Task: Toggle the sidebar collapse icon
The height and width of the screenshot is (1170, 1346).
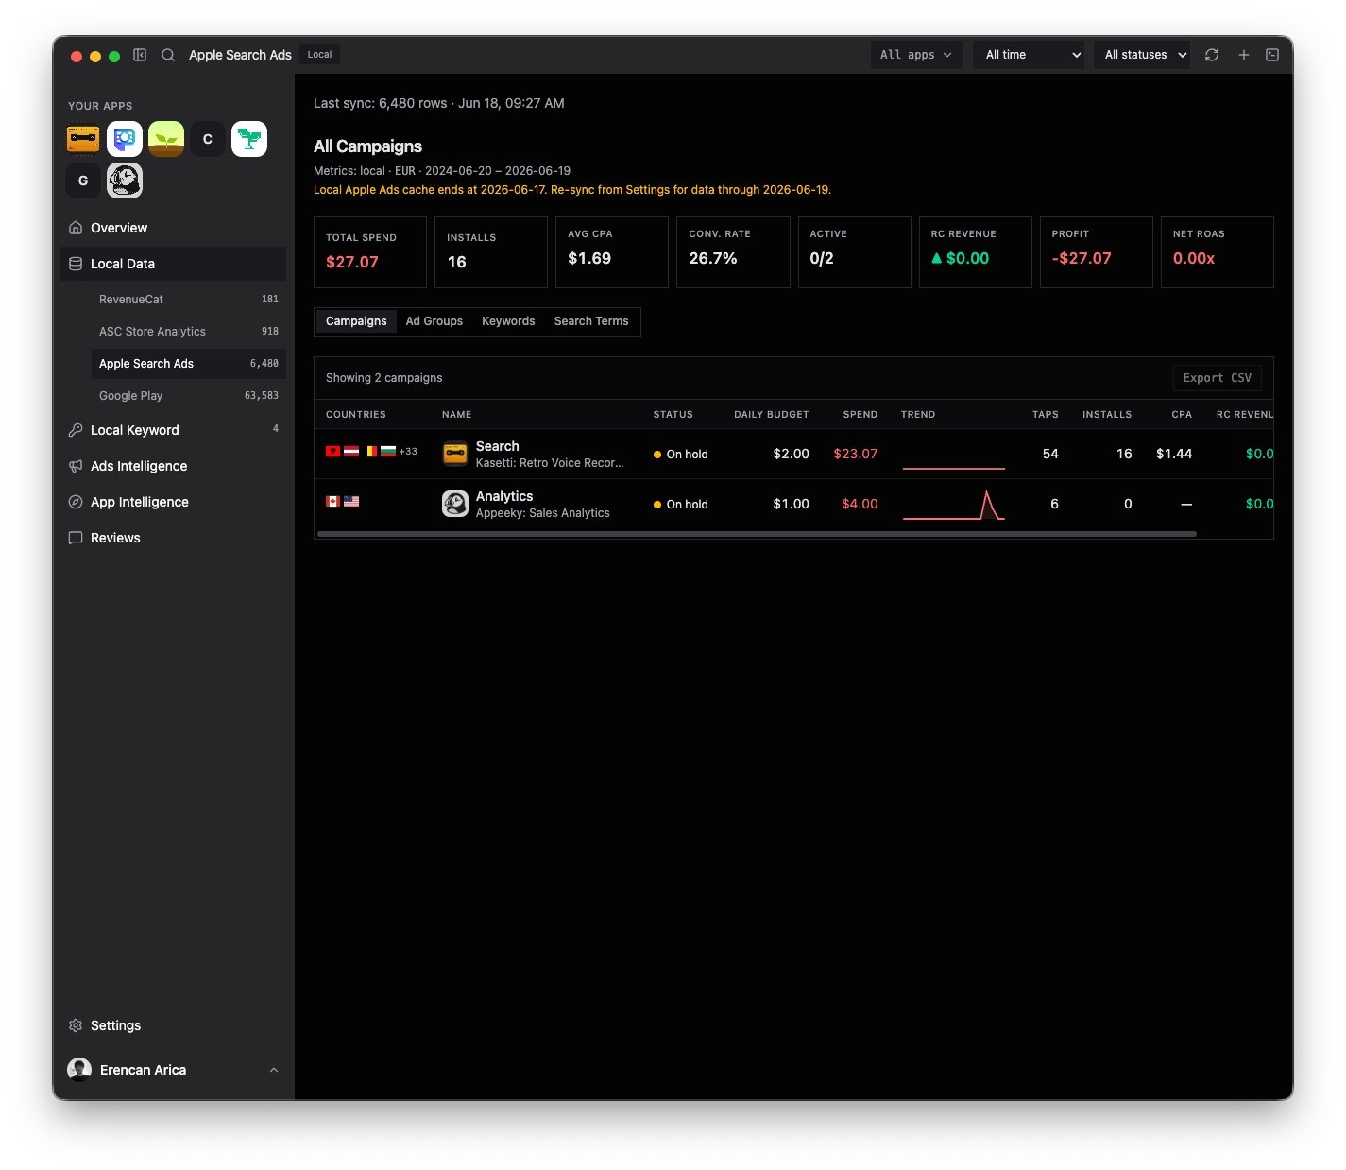Action: (140, 55)
